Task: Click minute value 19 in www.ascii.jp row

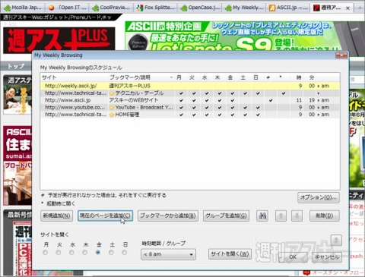Action: coord(312,100)
